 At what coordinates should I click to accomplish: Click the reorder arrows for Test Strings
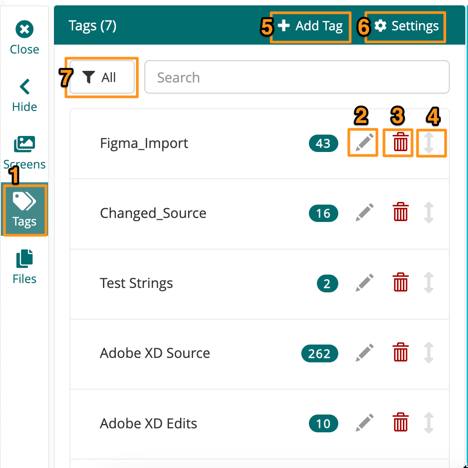[428, 283]
